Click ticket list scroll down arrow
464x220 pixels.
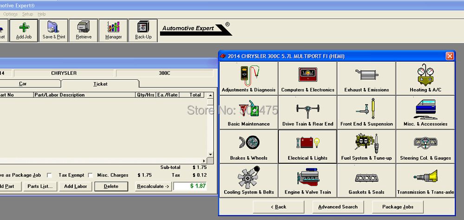coord(210,154)
